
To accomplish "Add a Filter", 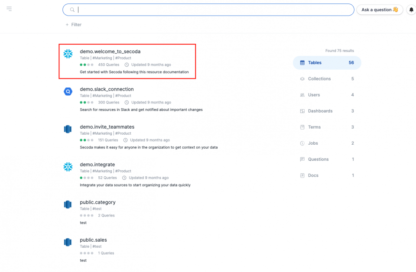I will coord(74,25).
